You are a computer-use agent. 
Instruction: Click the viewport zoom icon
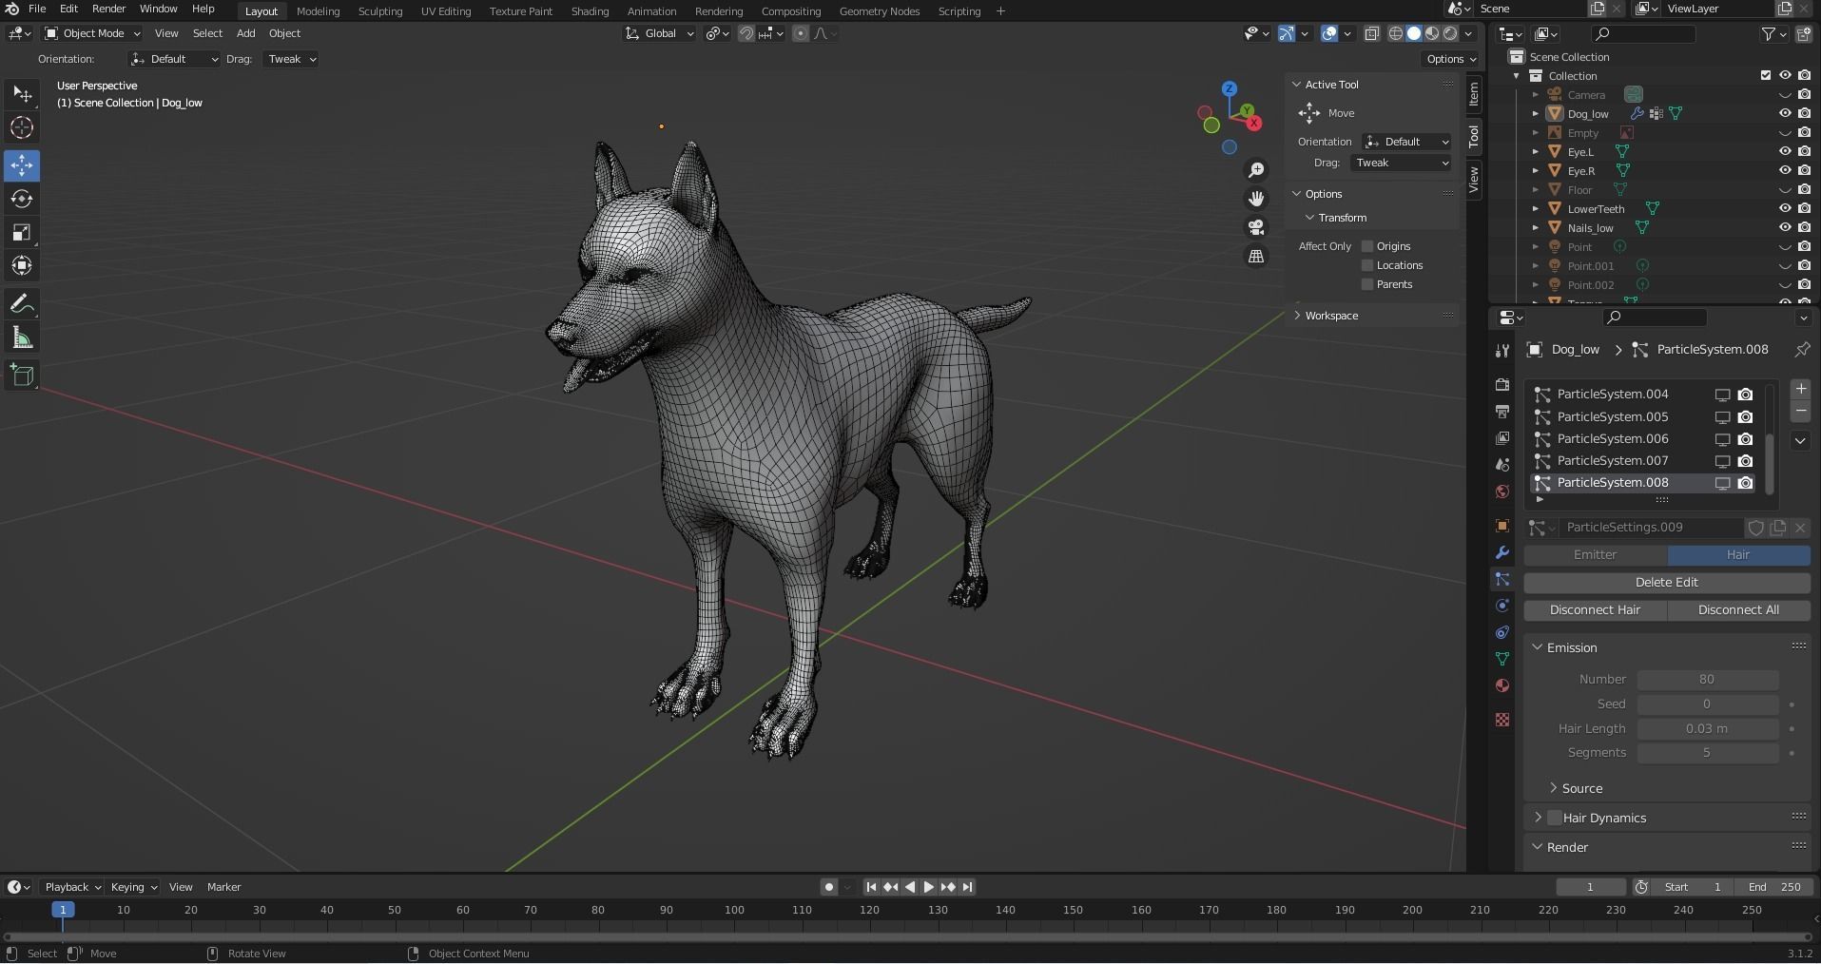(x=1256, y=170)
